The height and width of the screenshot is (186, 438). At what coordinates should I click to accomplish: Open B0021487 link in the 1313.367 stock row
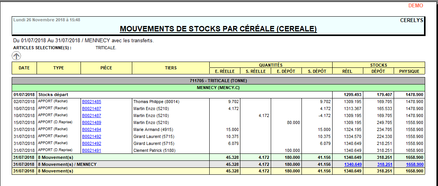(x=91, y=108)
